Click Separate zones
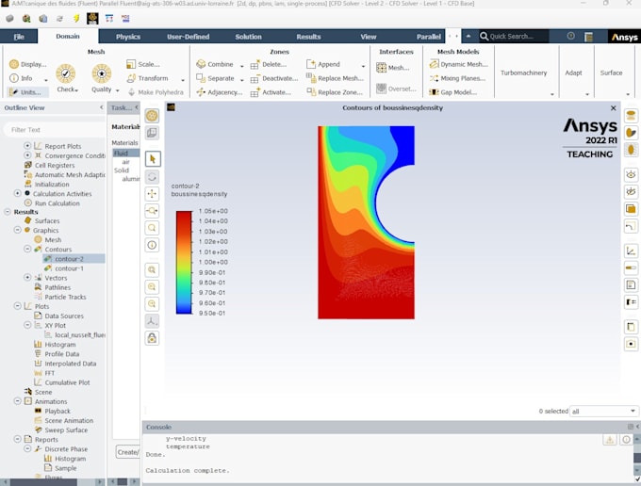 tap(216, 78)
